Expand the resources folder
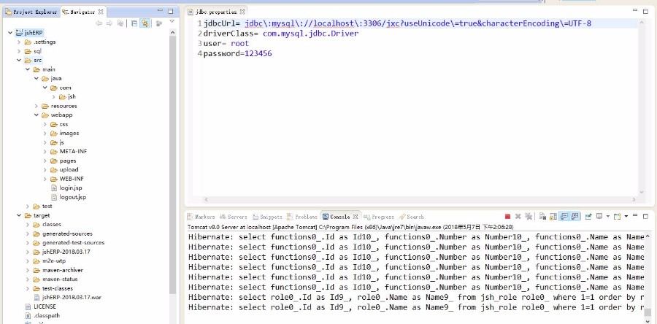This screenshot has width=657, height=324. pyautogui.click(x=36, y=106)
